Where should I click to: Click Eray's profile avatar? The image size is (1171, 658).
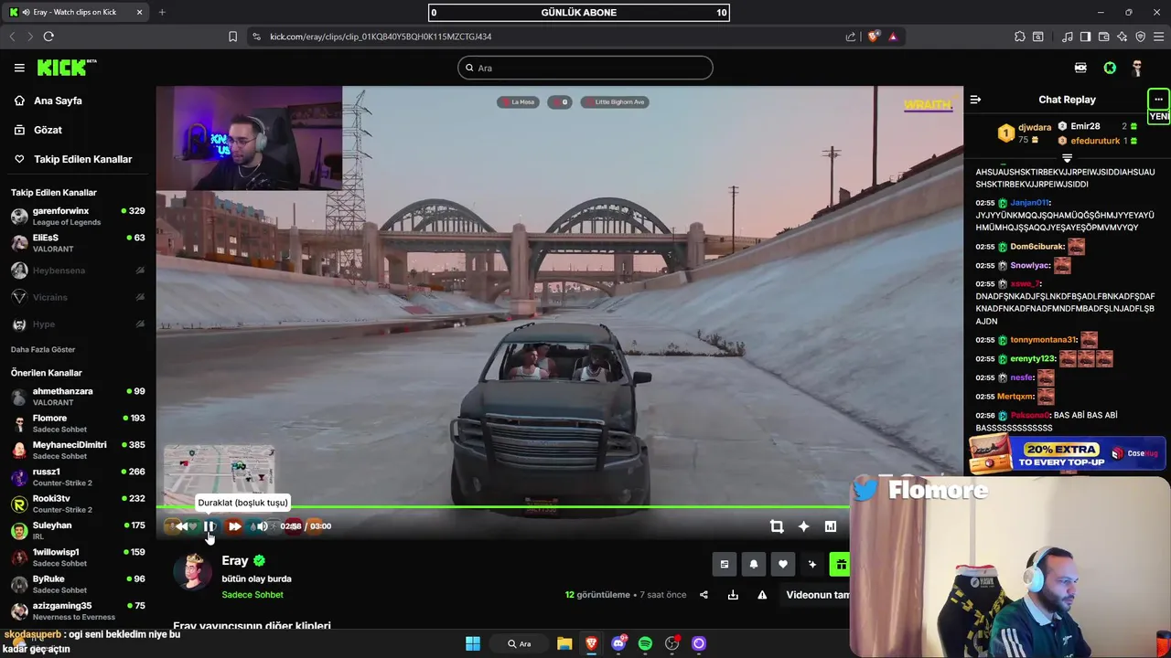coord(192,571)
